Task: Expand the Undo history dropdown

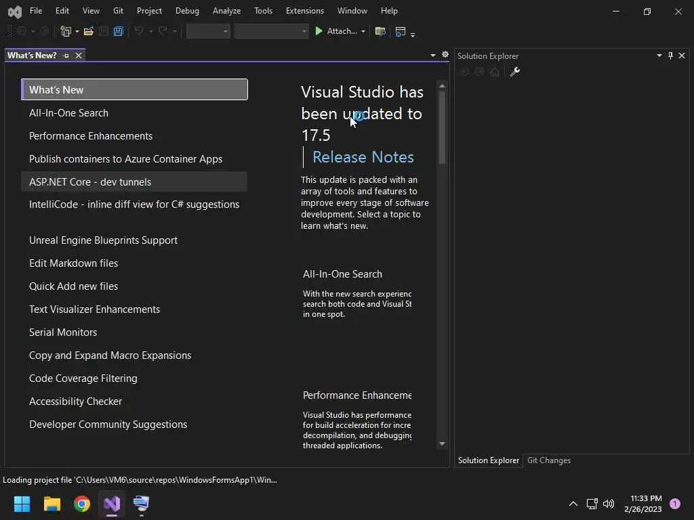Action: [151, 31]
